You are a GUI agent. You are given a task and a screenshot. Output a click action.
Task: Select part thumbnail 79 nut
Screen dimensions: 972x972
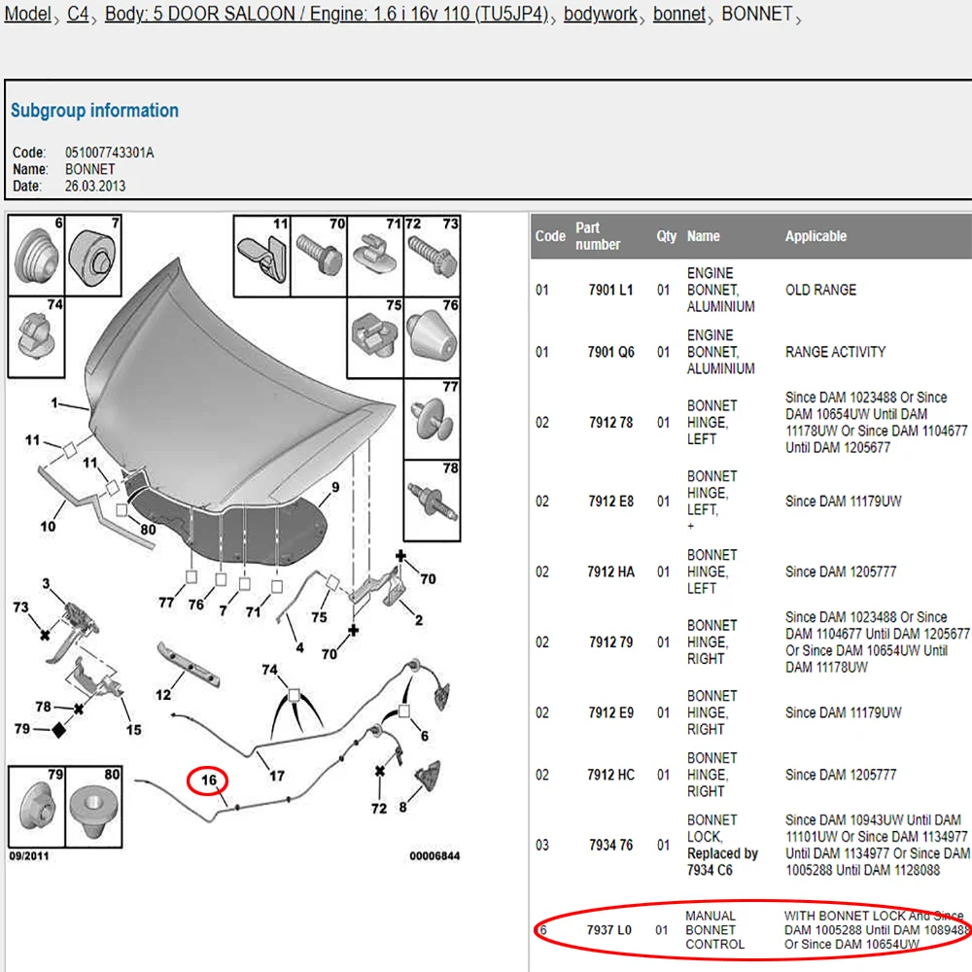pos(37,807)
